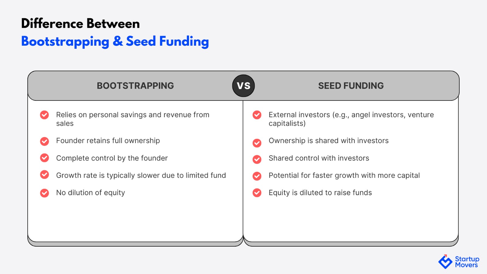Click checkmark beside 'External investors' item
The width and height of the screenshot is (487, 274).
257,115
